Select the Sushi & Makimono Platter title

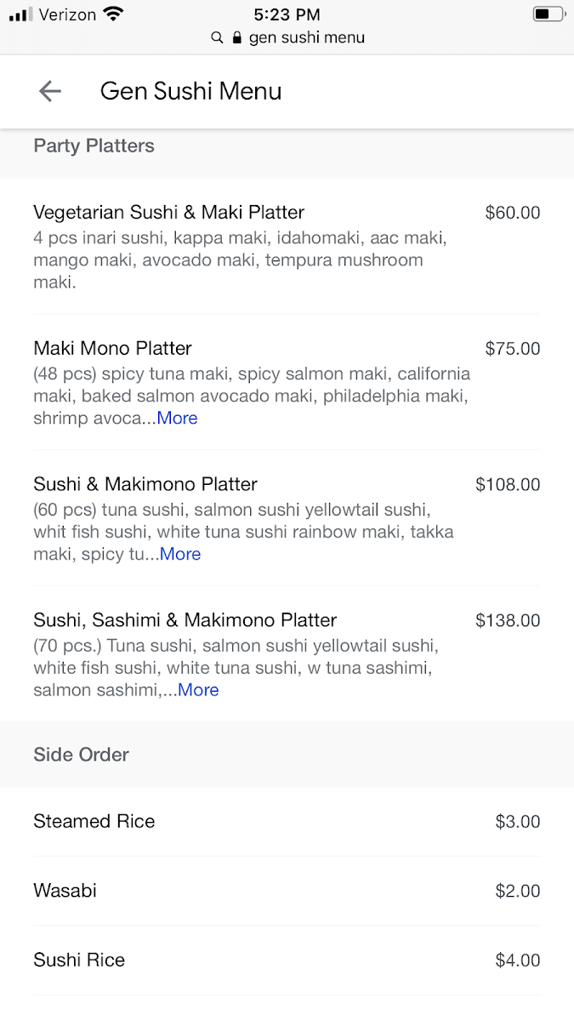145,484
